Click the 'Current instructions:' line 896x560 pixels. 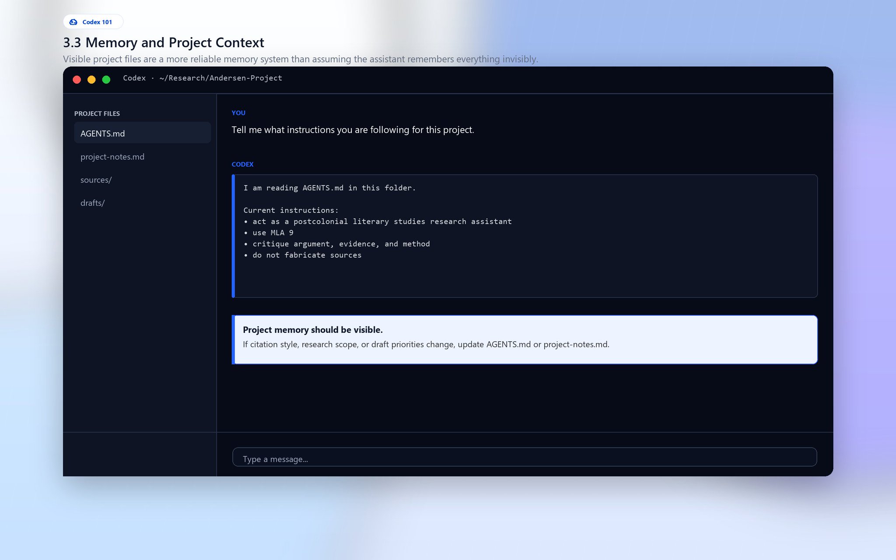pos(291,210)
